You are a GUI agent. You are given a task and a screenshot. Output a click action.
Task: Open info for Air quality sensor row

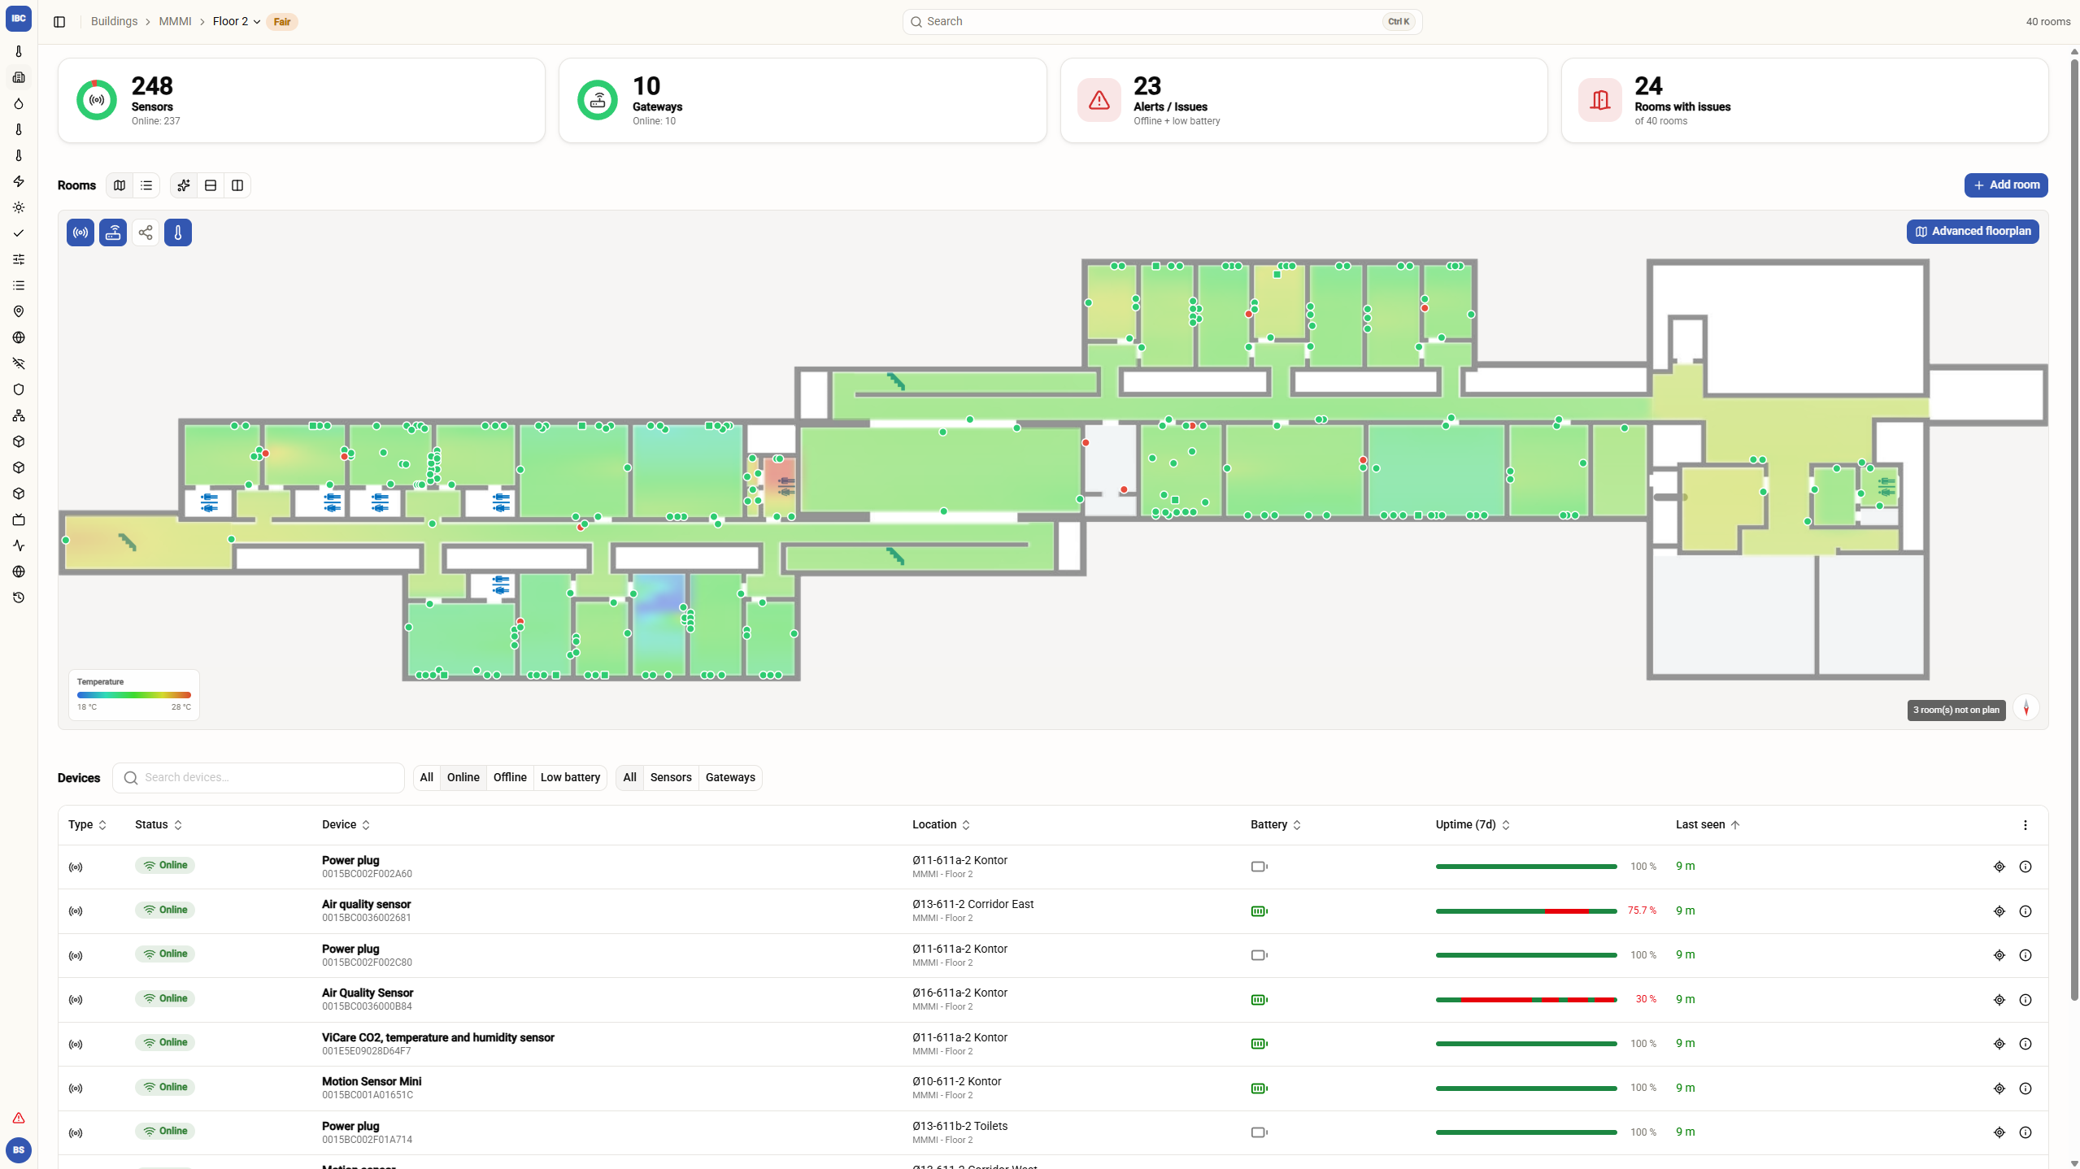(x=2026, y=911)
